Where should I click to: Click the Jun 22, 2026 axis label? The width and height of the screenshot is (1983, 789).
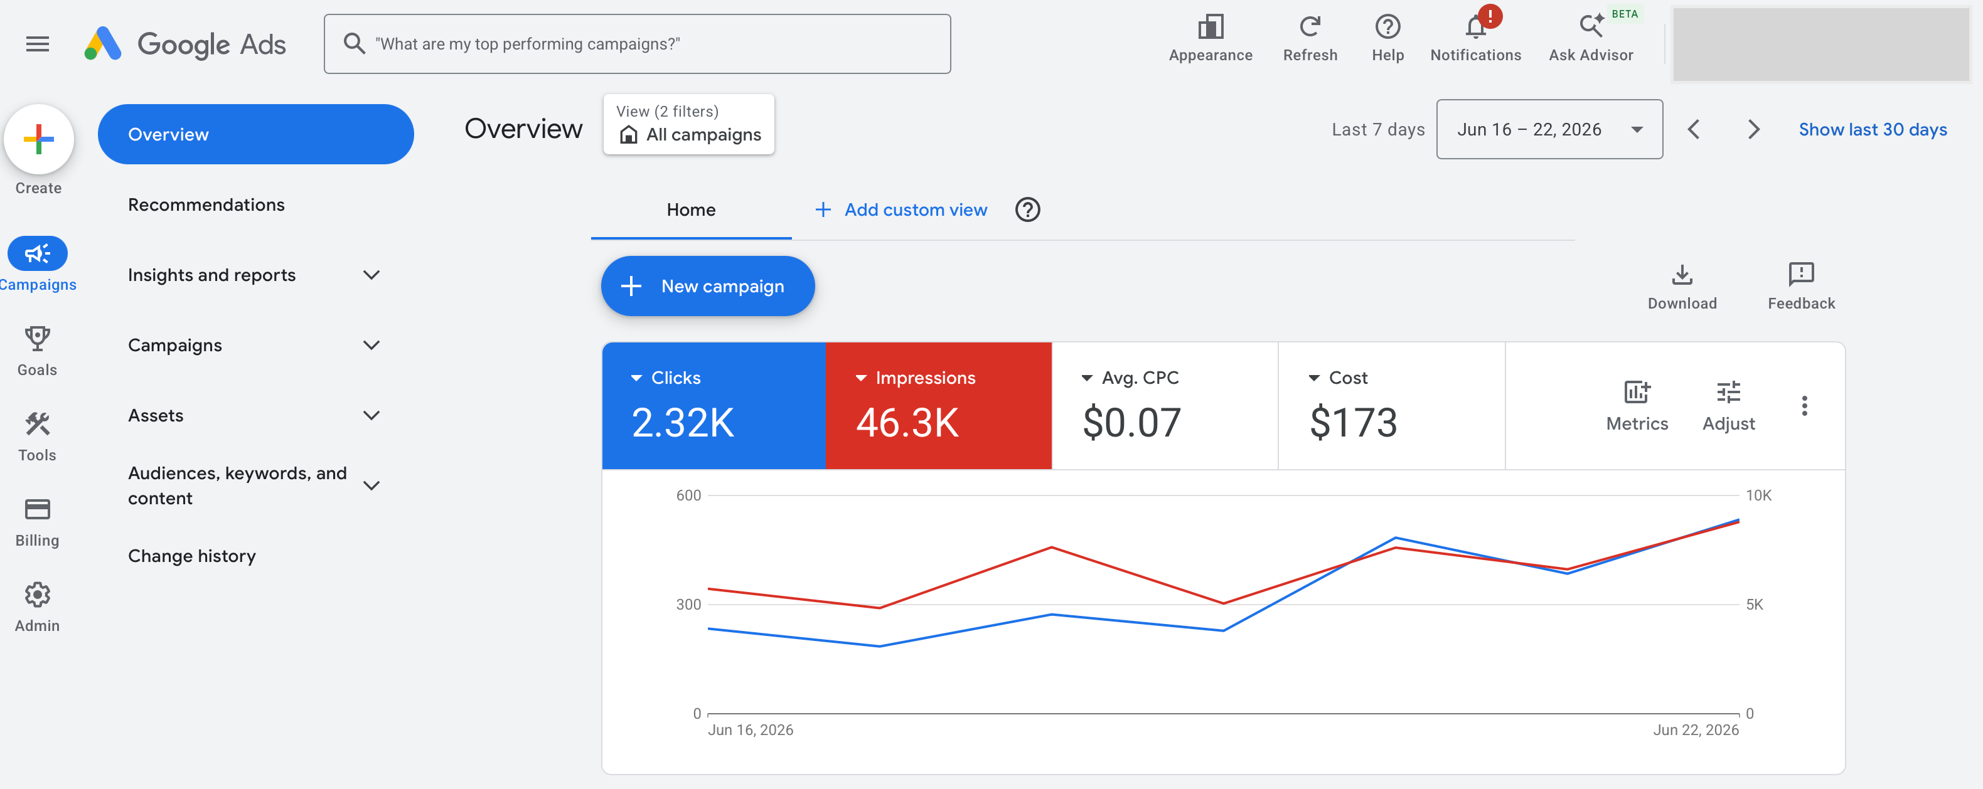pos(1695,729)
